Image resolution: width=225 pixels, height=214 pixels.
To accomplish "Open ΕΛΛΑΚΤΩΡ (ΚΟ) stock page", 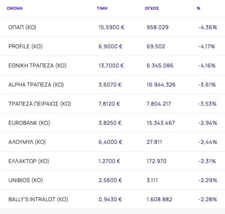I will point(28,161).
